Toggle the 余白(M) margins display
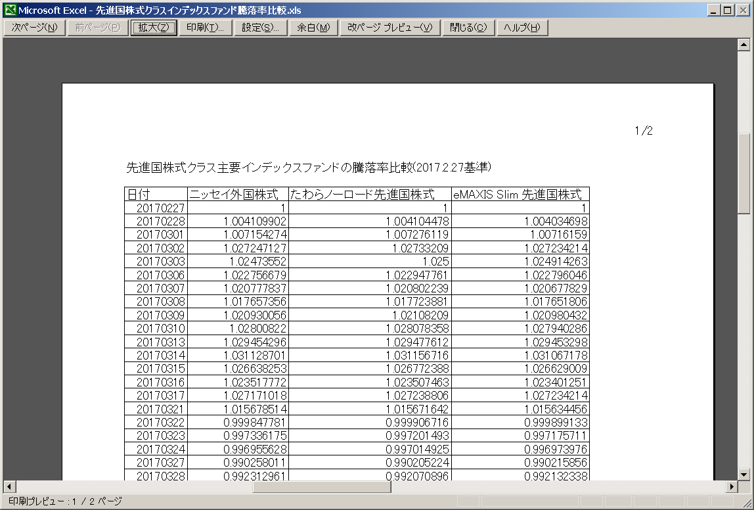Viewport: 754px width, 510px height. pyautogui.click(x=313, y=28)
